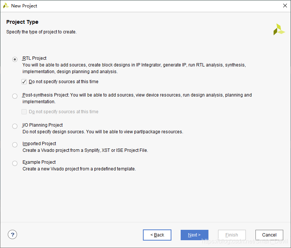
Task: Click 'Specify the type of project to create.' text
Action: 41,32
